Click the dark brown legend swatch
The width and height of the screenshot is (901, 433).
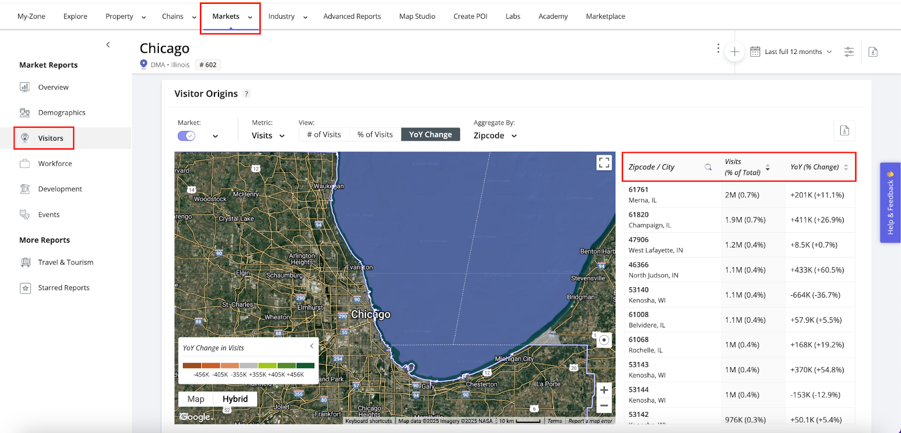point(192,366)
